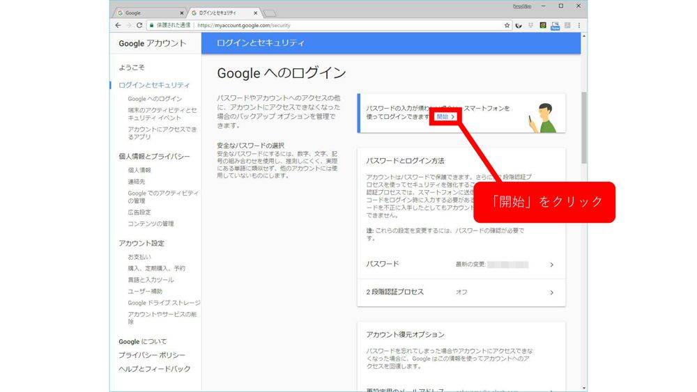Open Google でのアクティビティの管理 sidebar item
The image size is (697, 392).
point(163,196)
